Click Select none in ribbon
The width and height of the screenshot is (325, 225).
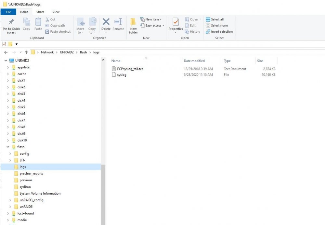click(x=217, y=25)
